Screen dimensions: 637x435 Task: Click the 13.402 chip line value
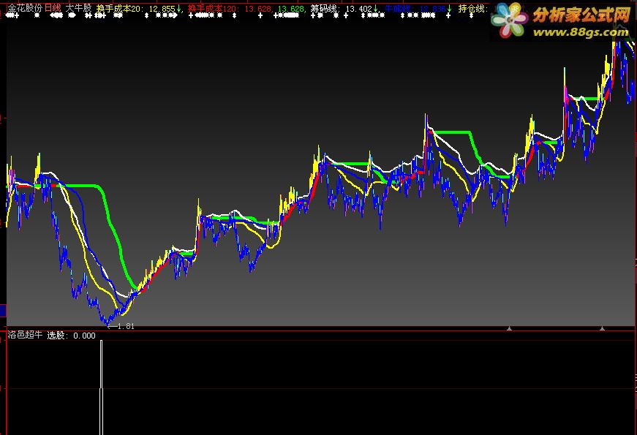[x=358, y=9]
